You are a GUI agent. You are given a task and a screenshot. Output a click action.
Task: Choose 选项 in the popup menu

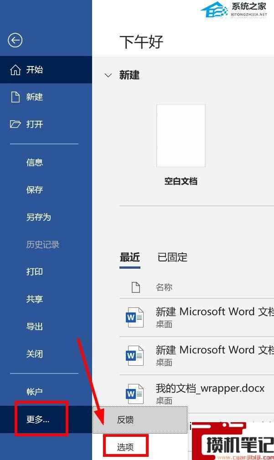[x=125, y=447]
